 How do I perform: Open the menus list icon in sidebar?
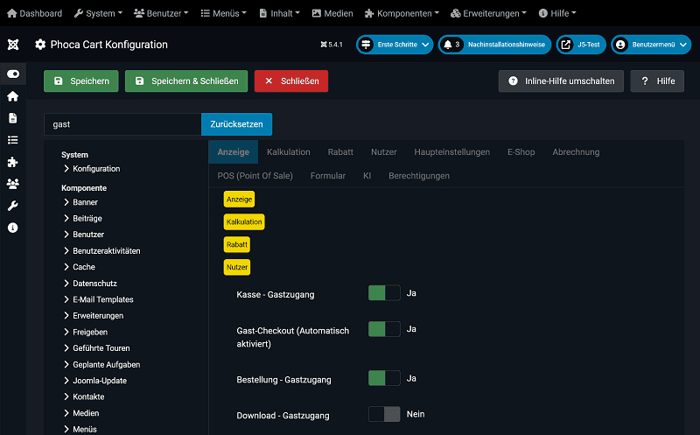[12, 140]
